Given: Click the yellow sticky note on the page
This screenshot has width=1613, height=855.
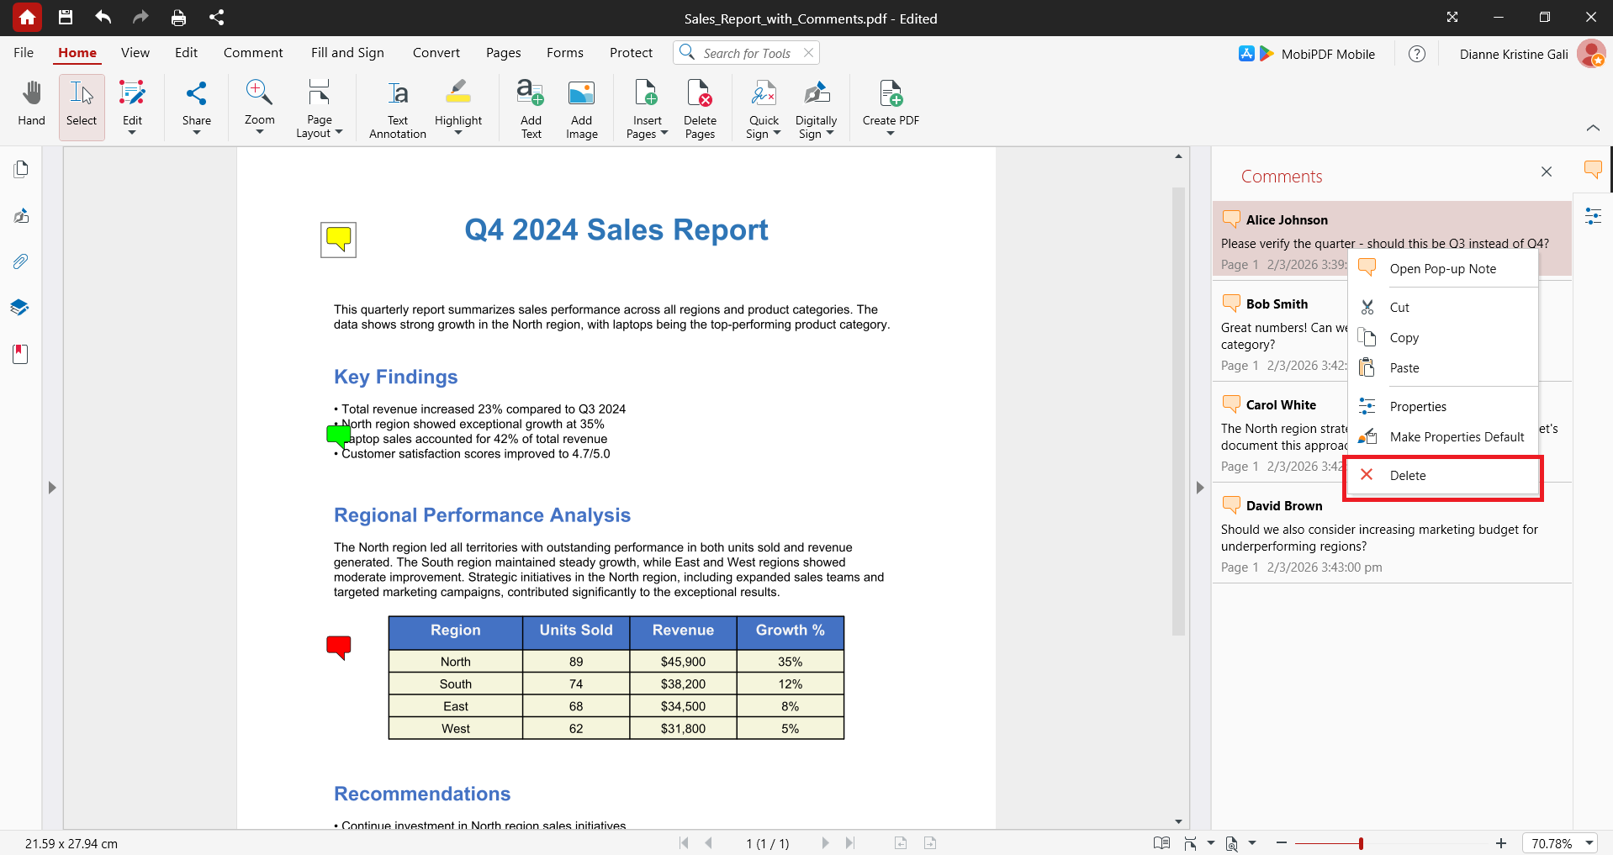Looking at the screenshot, I should (338, 240).
